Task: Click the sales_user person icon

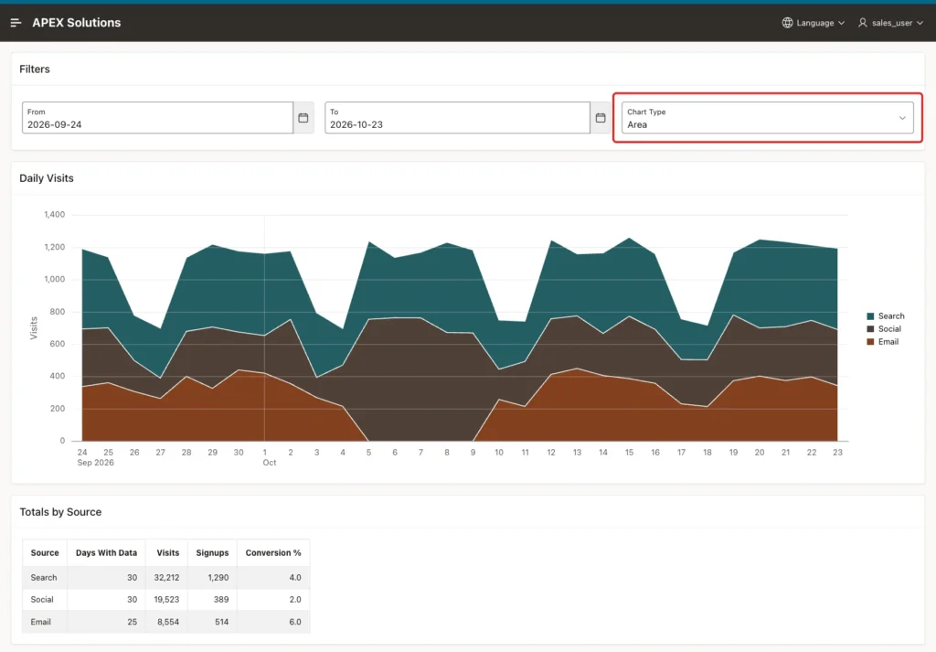Action: tap(863, 23)
